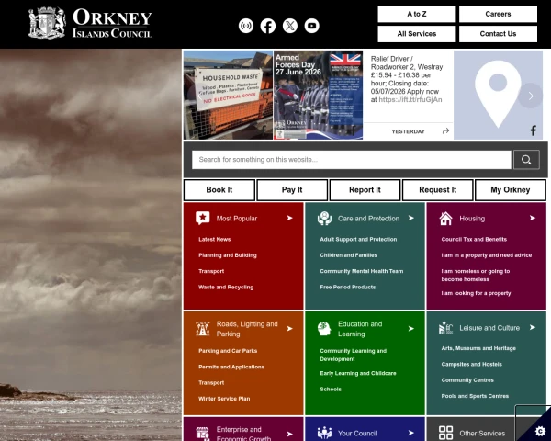Open Council Tax and Benefits link
Screen dimensions: 551x441
[474, 240]
